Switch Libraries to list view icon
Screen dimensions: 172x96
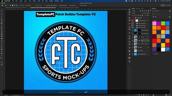(170, 17)
